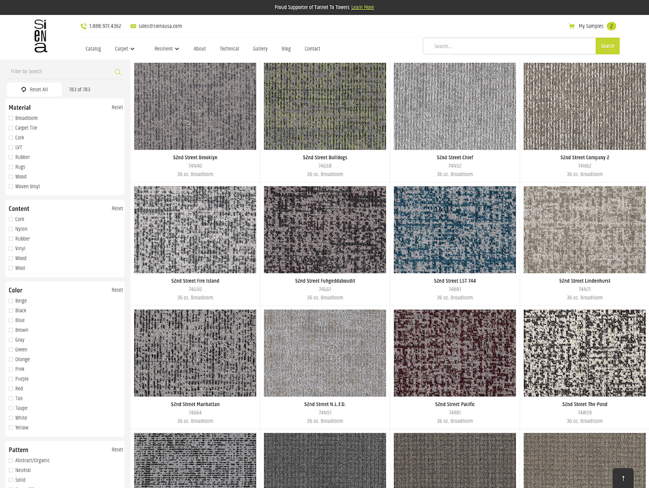Viewport: 649px width, 488px height.
Task: Click the 74G58 product code
Action: tap(325, 166)
